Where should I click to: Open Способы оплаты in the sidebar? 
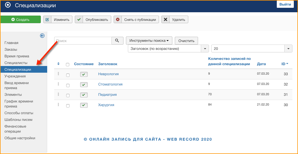click(x=19, y=113)
